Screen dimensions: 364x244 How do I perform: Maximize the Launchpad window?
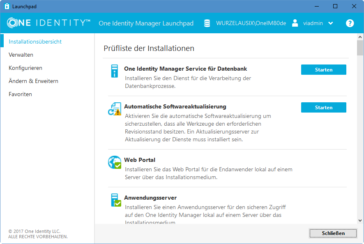(335, 6)
